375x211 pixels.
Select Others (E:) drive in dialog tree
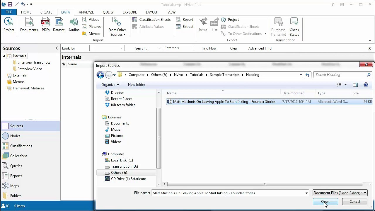pyautogui.click(x=119, y=172)
